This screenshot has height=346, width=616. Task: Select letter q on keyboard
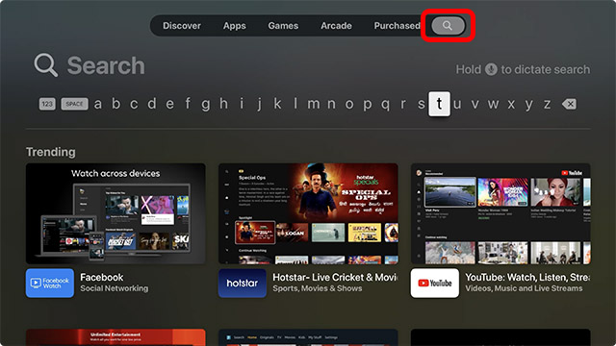tap(385, 105)
